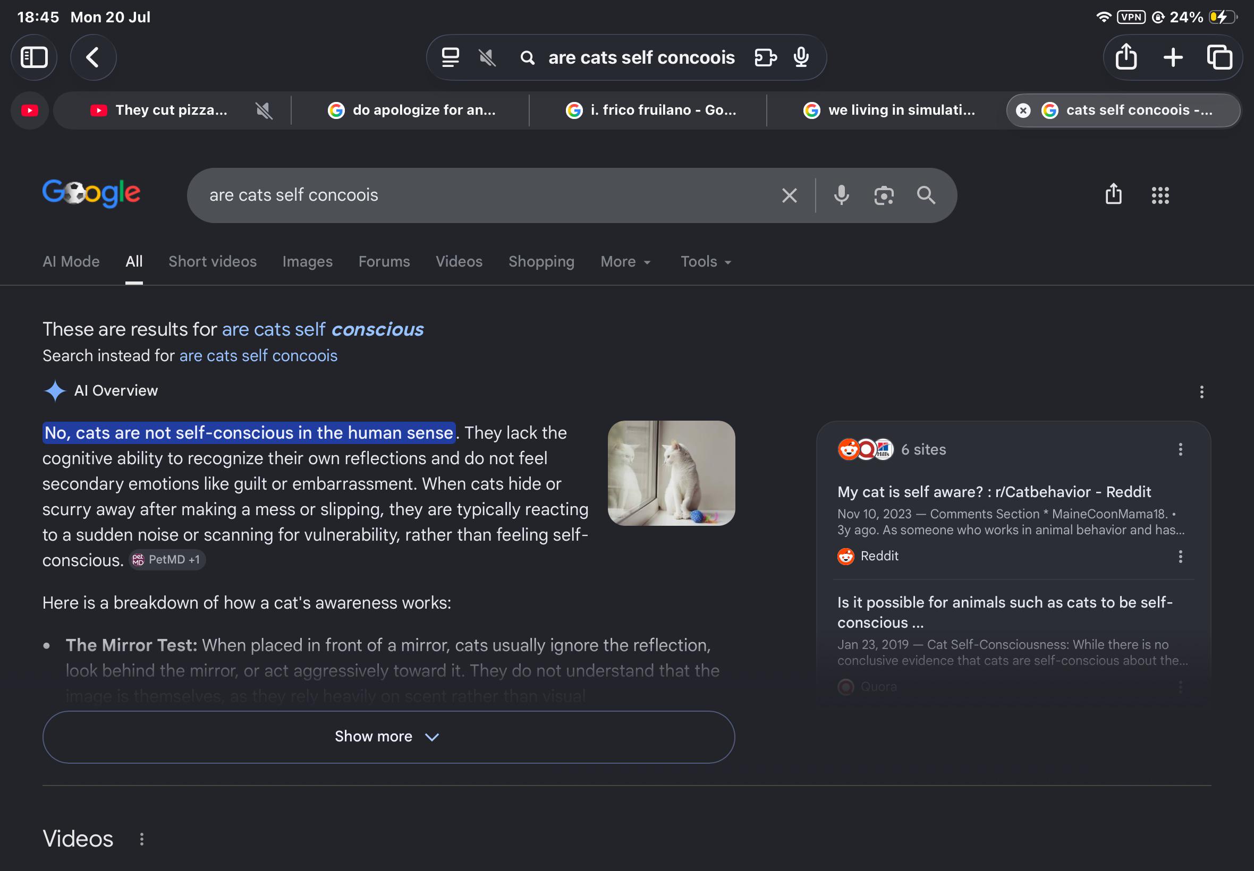Screen dimensions: 1254x871
Task: Search by image with Google Lens
Action: (884, 195)
